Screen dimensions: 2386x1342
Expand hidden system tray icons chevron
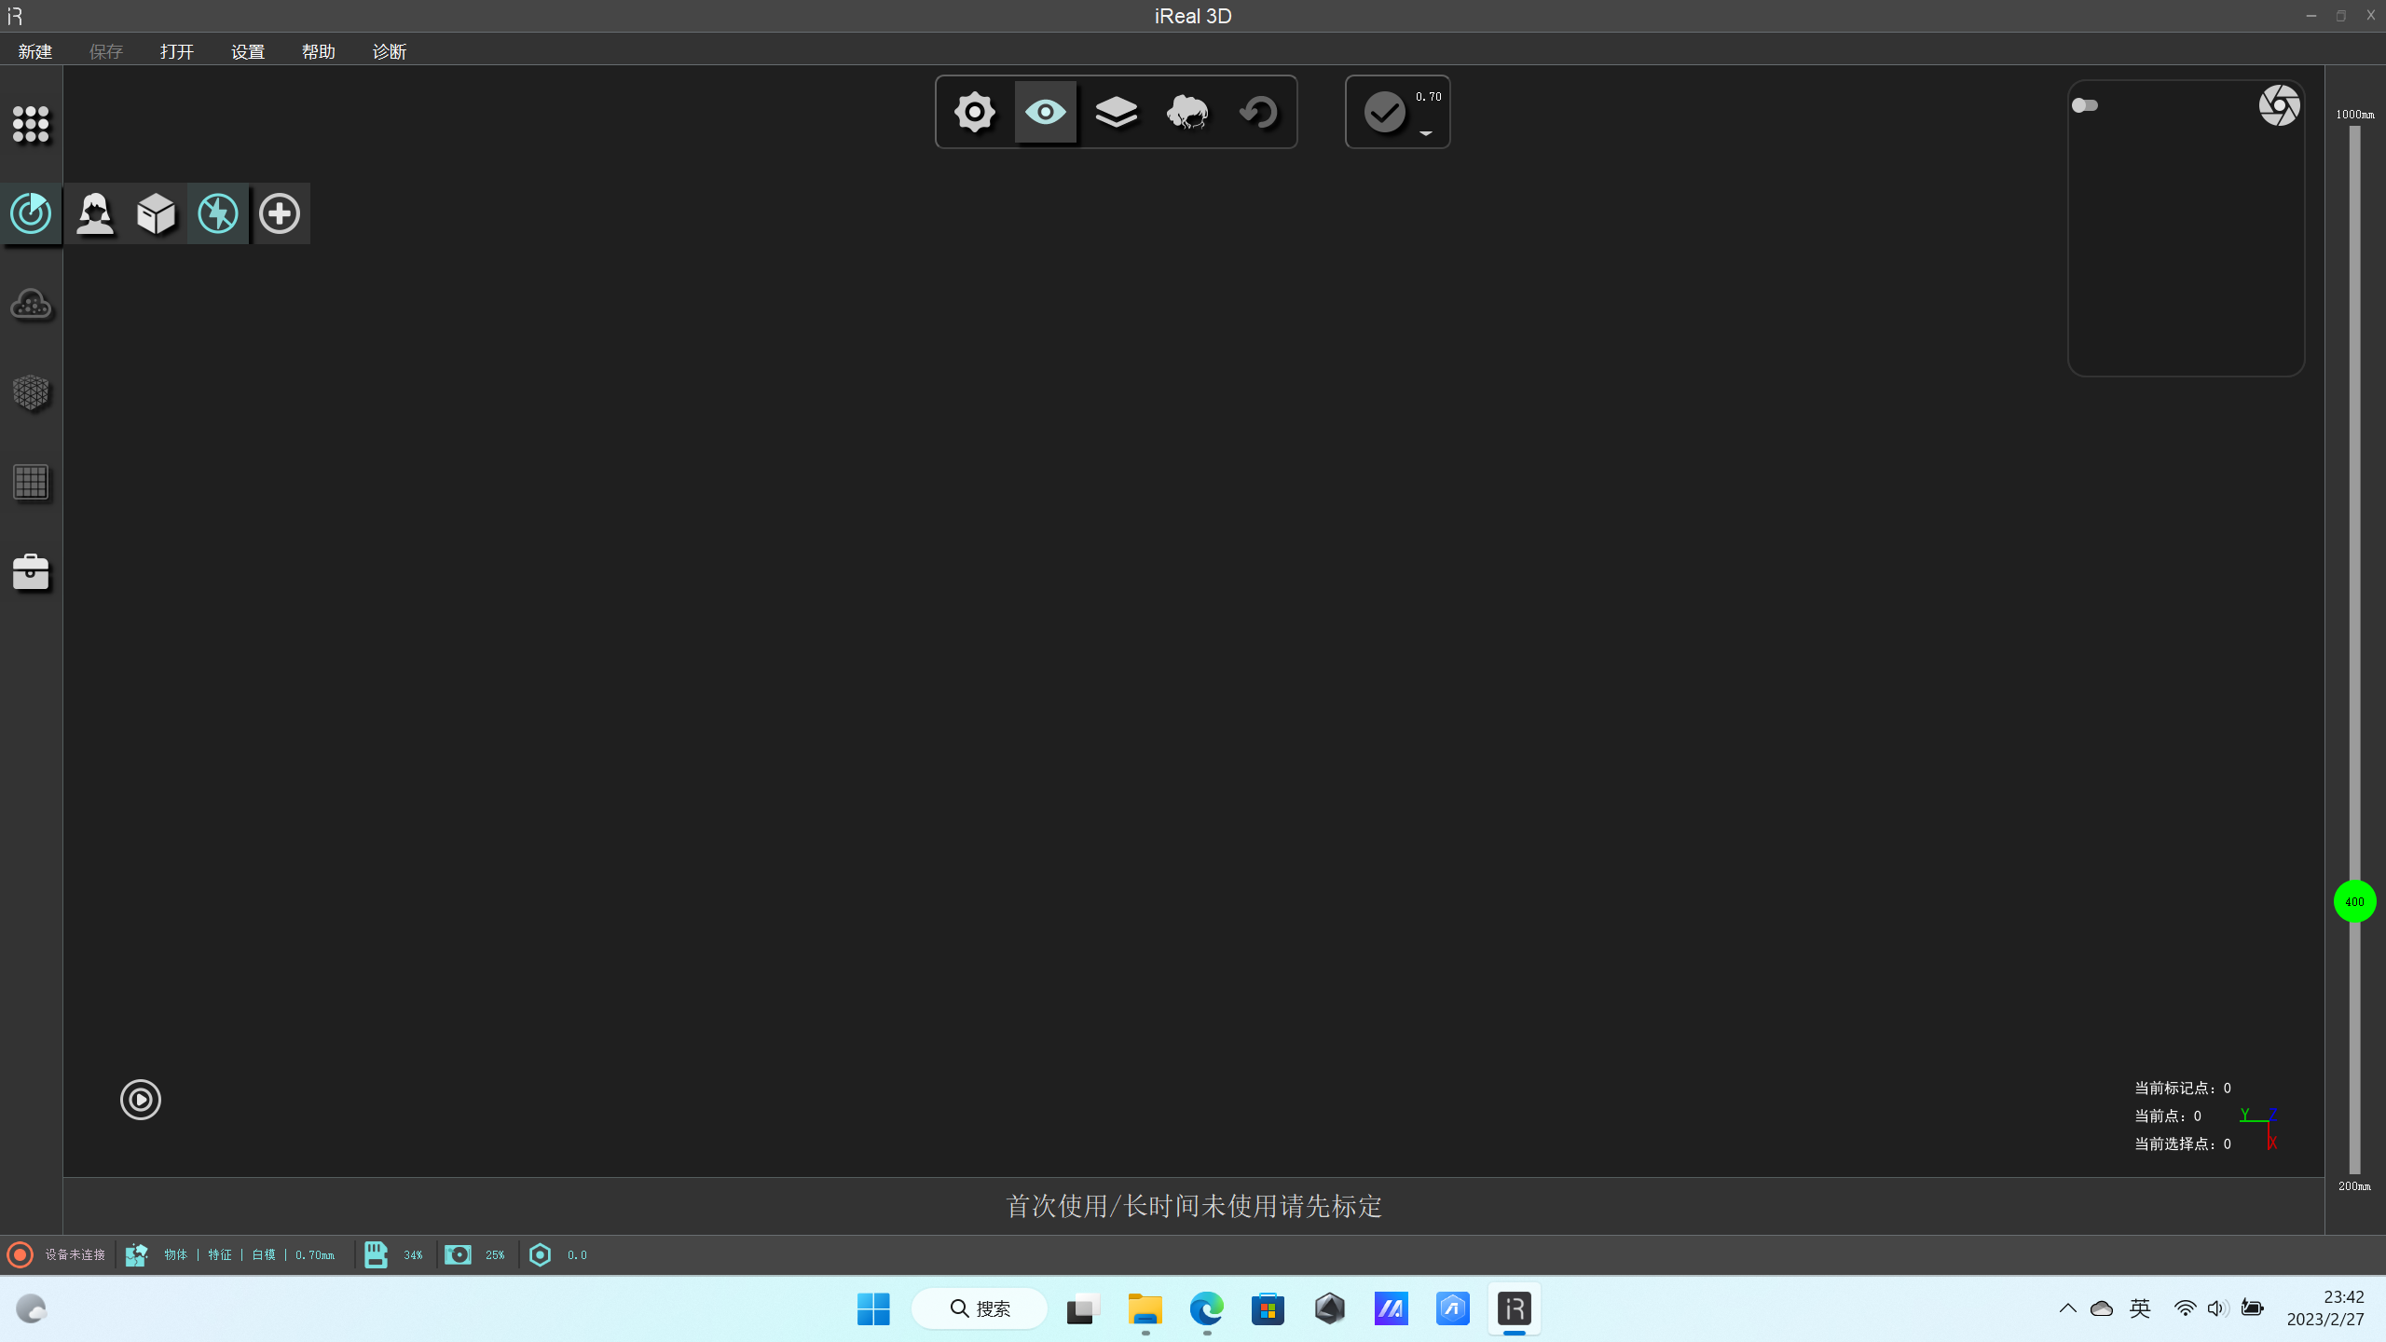coord(2067,1308)
